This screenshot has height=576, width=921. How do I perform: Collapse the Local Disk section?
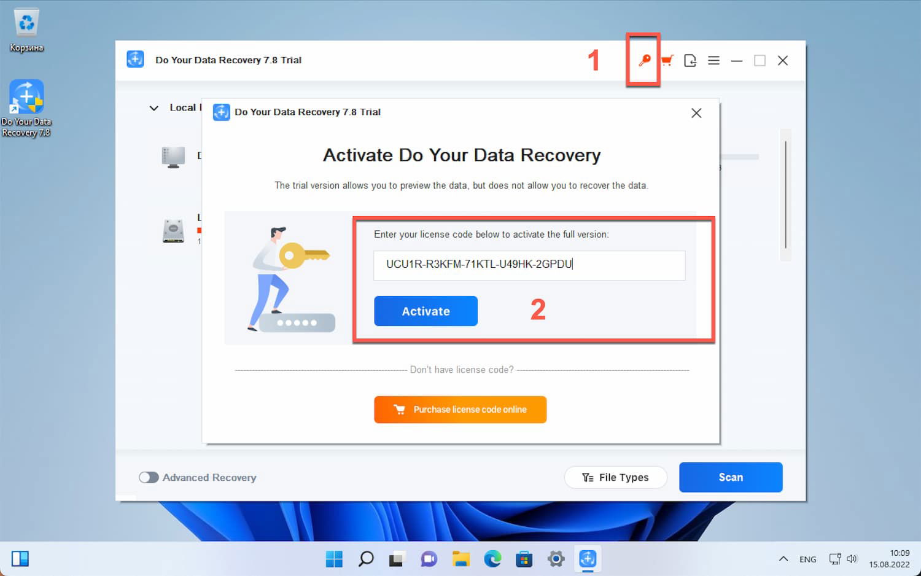[154, 107]
